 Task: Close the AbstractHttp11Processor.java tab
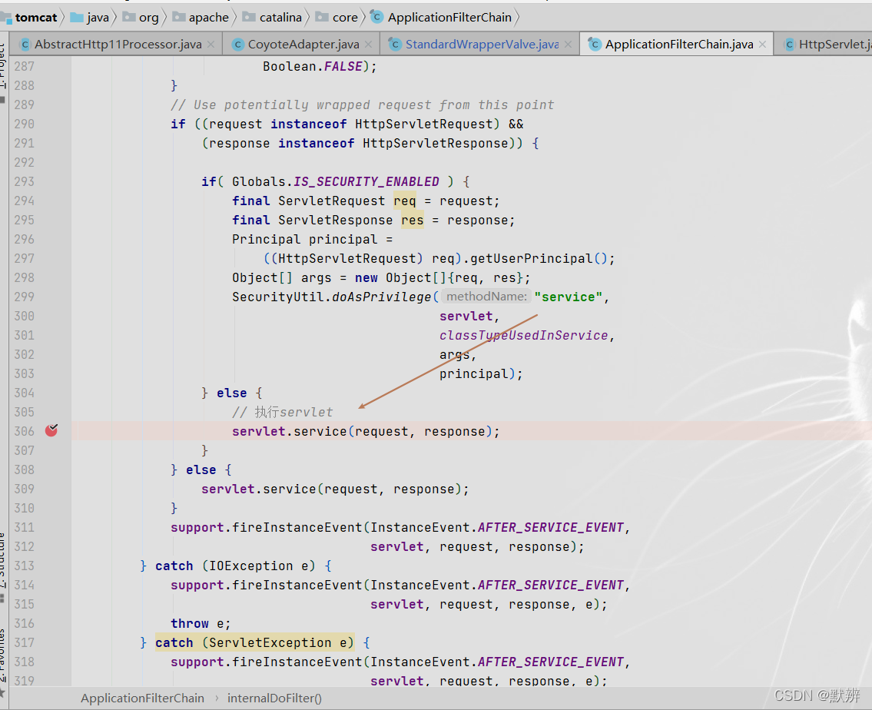(211, 45)
